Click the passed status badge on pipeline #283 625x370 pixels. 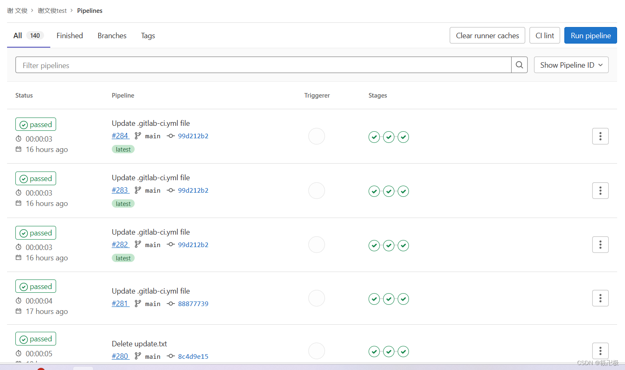click(35, 178)
